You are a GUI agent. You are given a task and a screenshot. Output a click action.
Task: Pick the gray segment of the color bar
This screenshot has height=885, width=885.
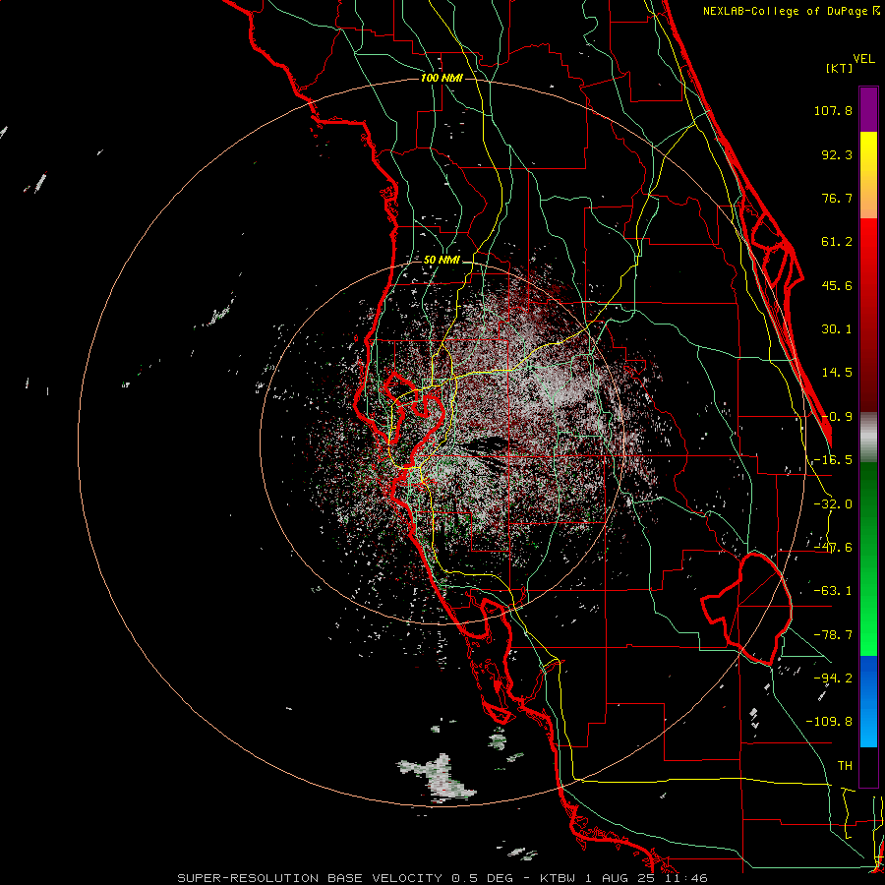[868, 438]
